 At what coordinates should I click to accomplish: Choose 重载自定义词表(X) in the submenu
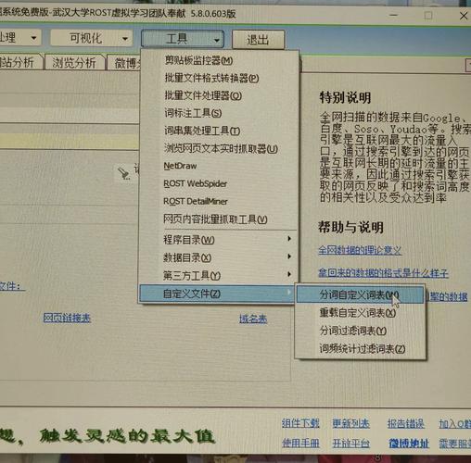click(357, 313)
